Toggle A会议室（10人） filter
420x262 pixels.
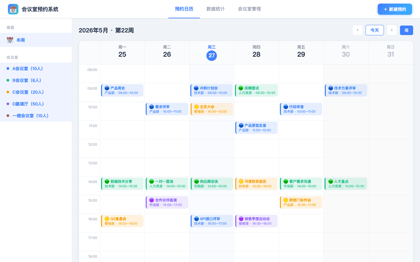tap(36, 68)
